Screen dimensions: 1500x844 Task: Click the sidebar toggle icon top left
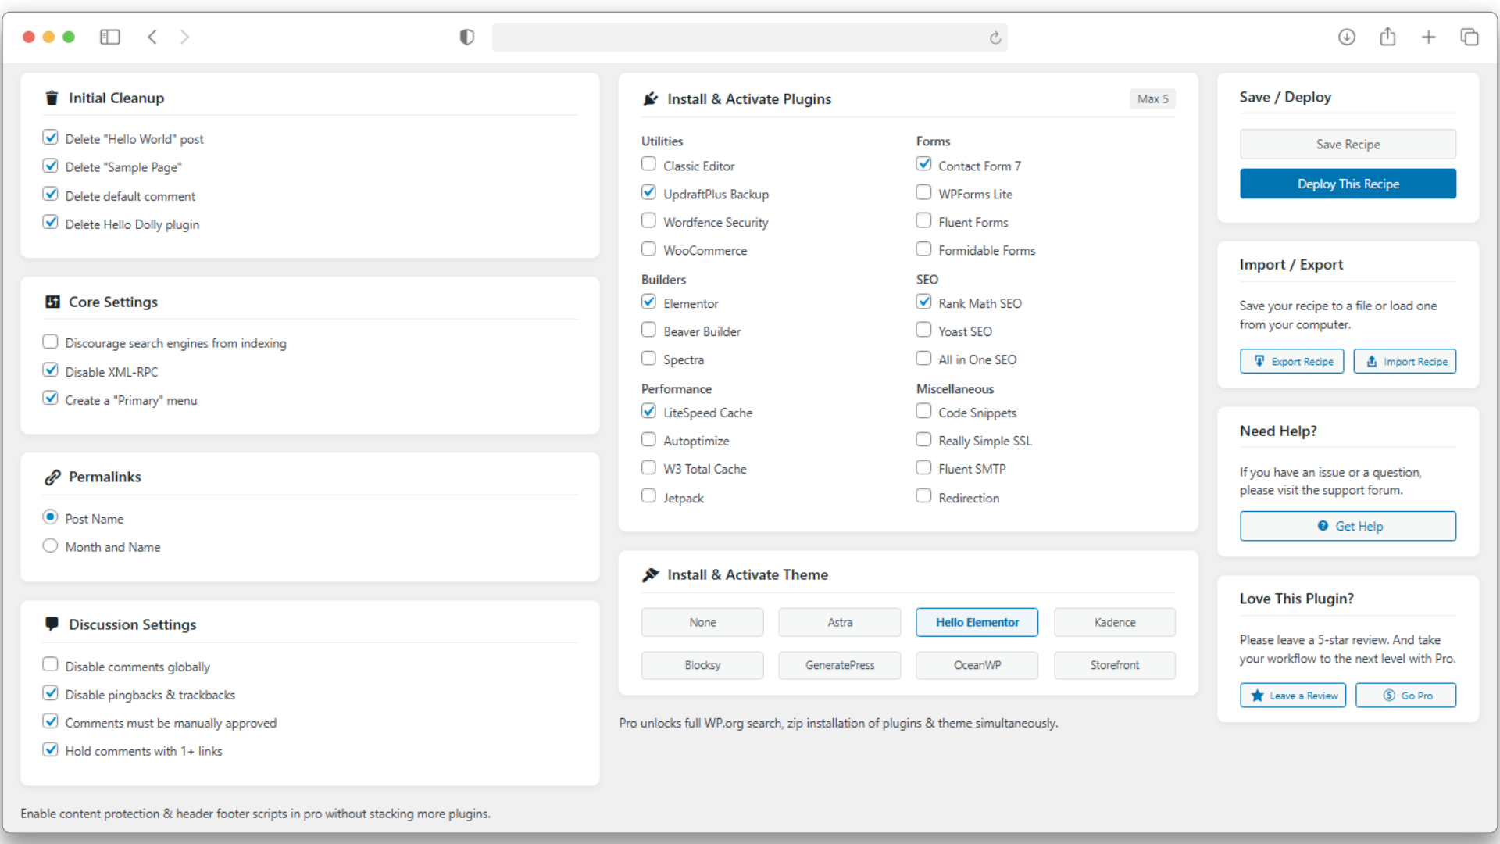pyautogui.click(x=109, y=37)
